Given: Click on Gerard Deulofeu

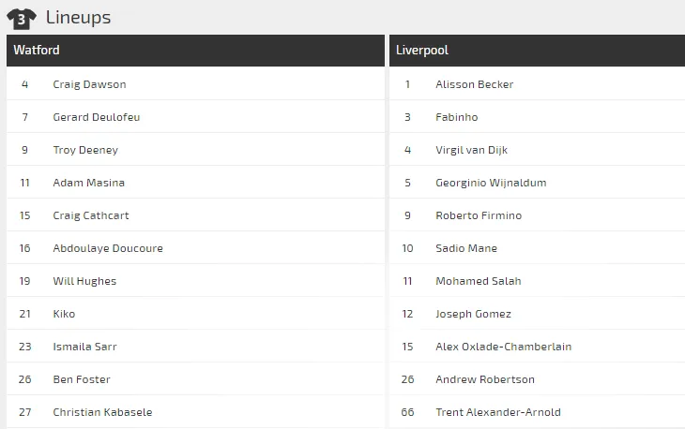Looking at the screenshot, I should click(x=96, y=117).
